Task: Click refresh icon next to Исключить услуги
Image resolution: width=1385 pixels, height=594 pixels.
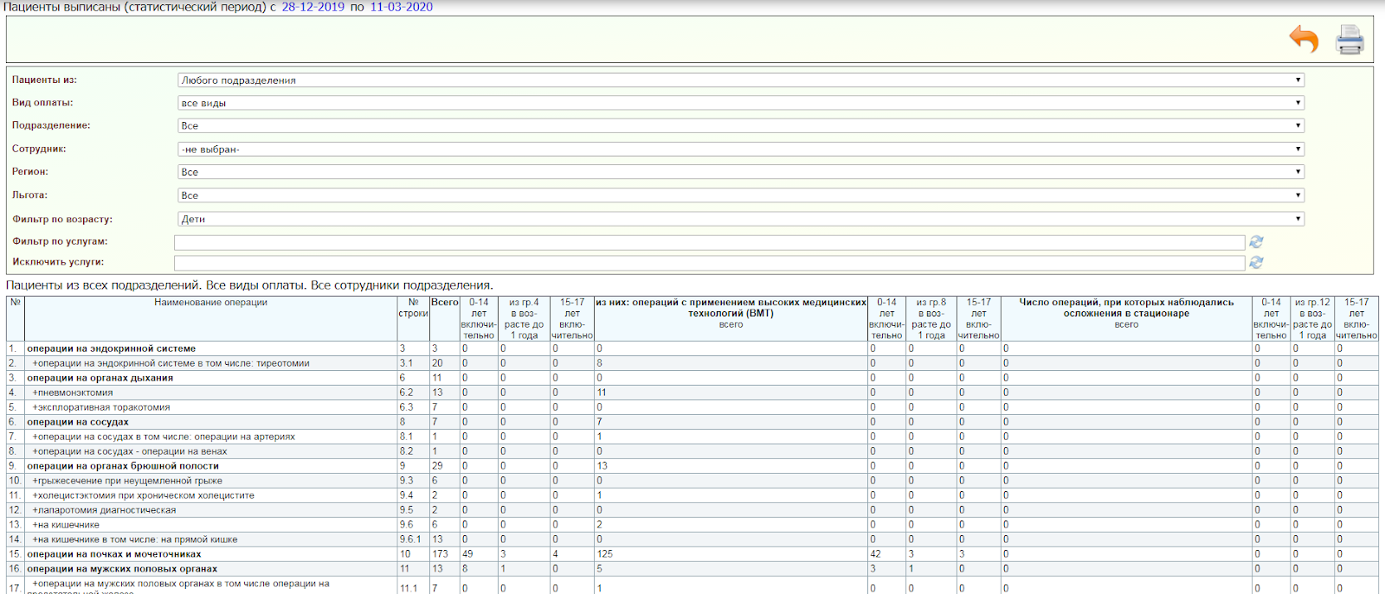Action: (1256, 262)
